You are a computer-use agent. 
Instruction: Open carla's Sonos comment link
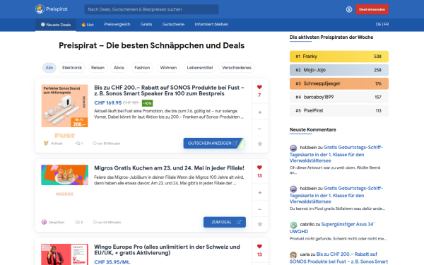click(x=338, y=258)
